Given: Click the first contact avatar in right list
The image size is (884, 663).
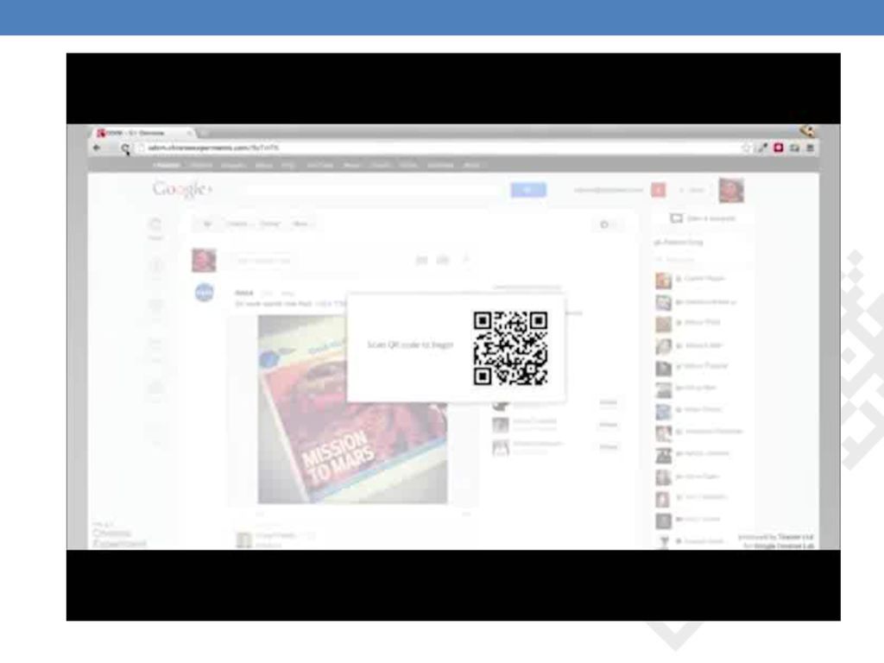Looking at the screenshot, I should coord(664,280).
